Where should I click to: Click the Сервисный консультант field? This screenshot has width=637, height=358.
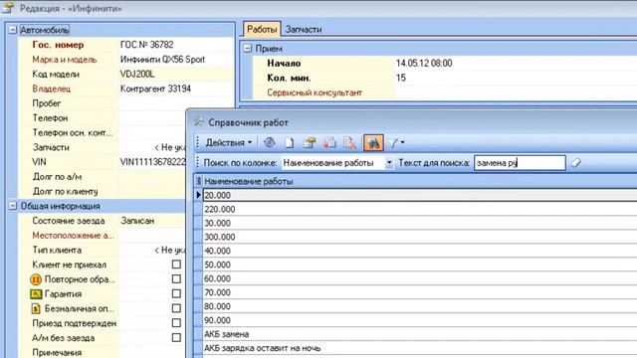pyautogui.click(x=516, y=92)
